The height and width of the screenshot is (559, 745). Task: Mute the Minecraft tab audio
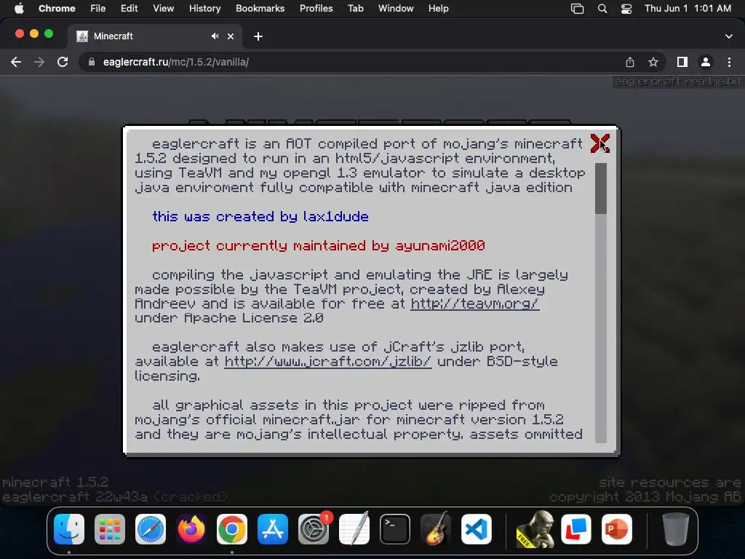(215, 36)
